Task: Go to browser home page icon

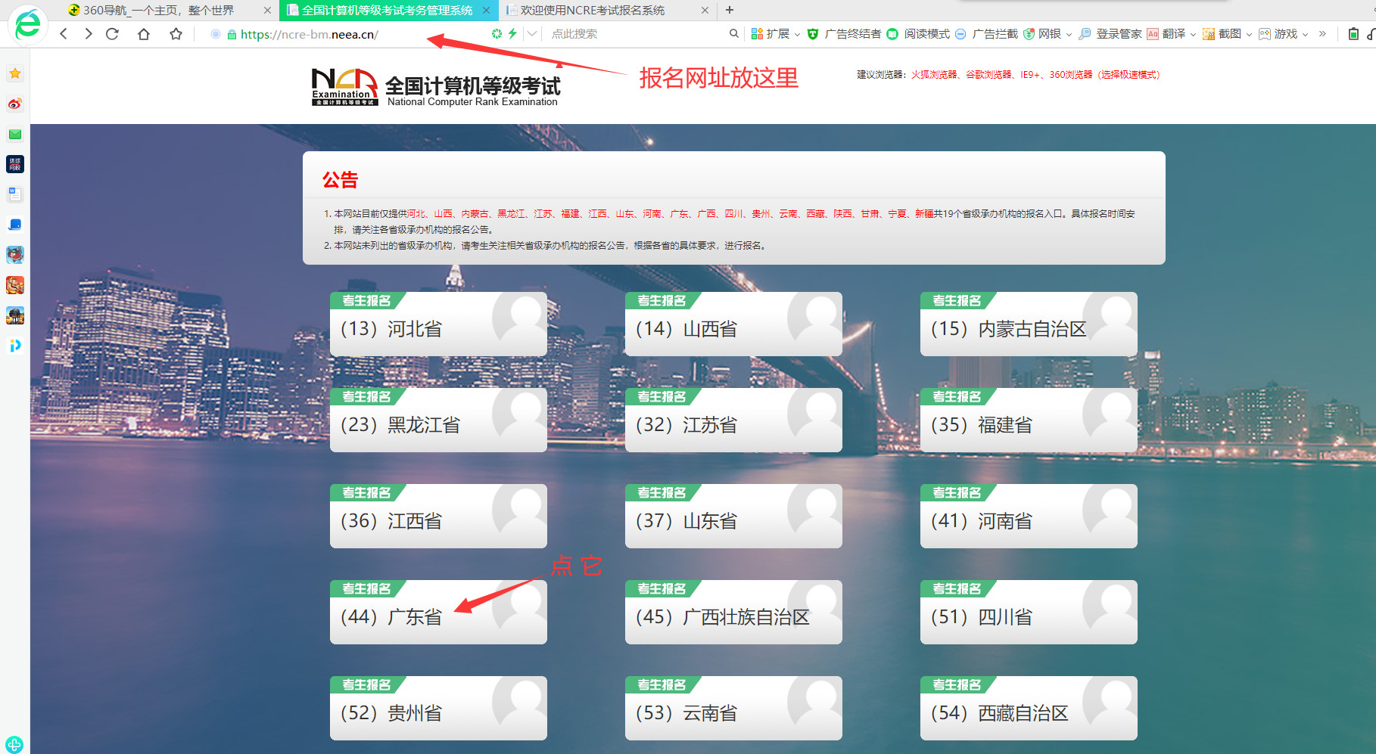Action: pyautogui.click(x=144, y=34)
